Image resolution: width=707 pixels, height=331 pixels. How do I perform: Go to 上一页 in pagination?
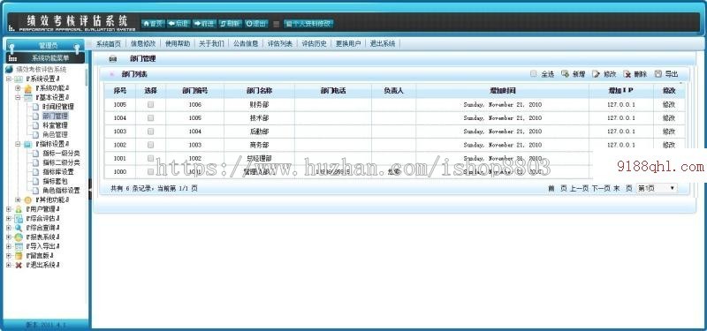coord(580,189)
